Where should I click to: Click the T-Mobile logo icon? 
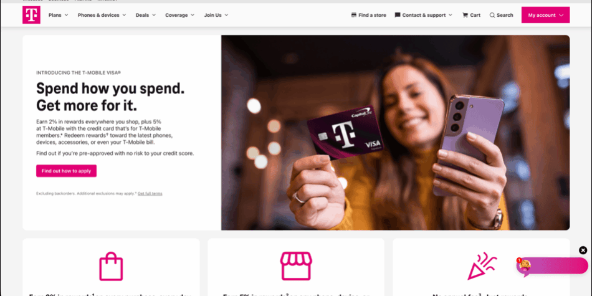[31, 15]
